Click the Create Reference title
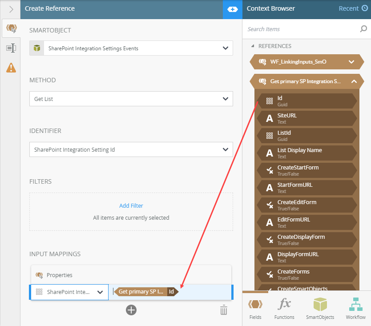371x326 pixels. [x=50, y=8]
